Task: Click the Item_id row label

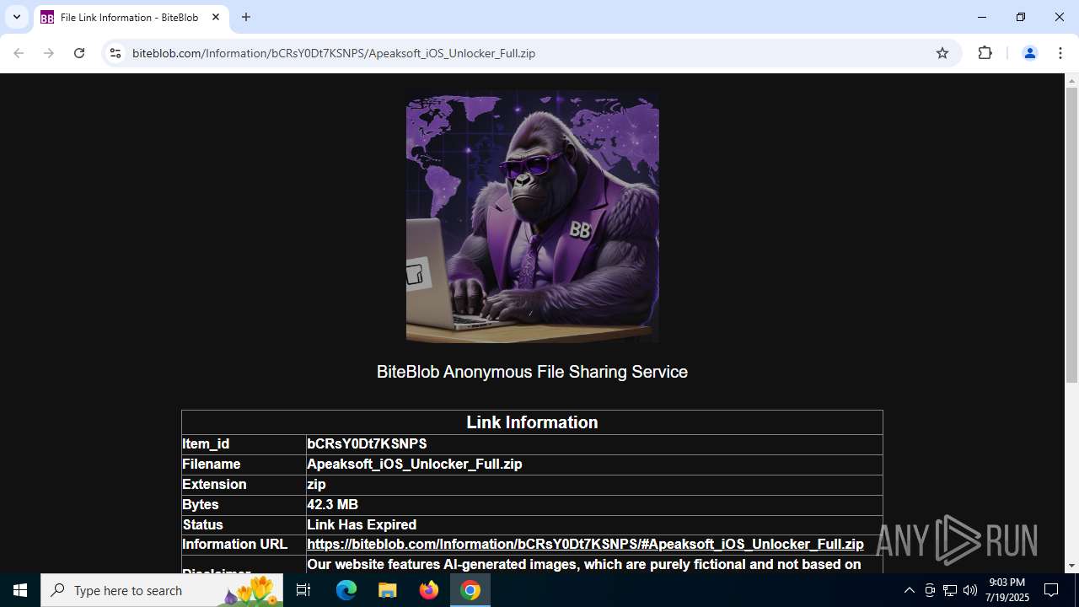Action: click(x=206, y=444)
